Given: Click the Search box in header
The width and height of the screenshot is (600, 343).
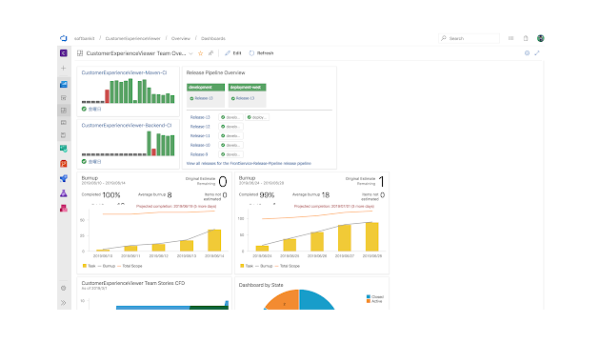Looking at the screenshot, I should [469, 38].
